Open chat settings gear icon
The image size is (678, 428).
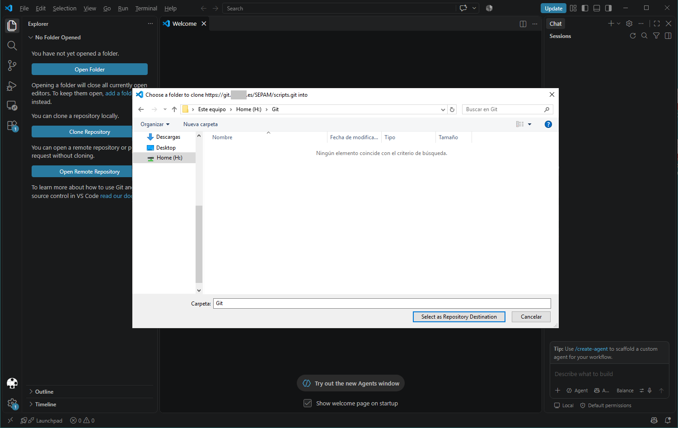click(x=629, y=24)
